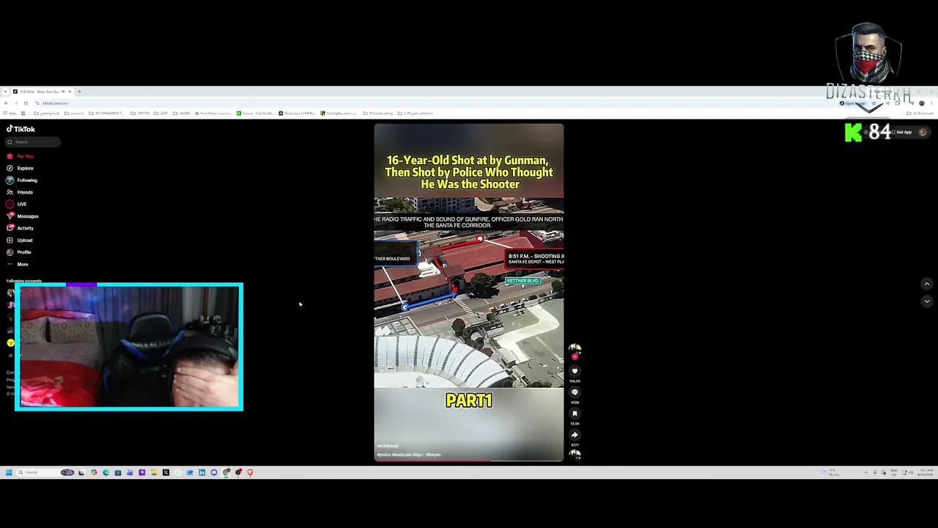Open the video comments
The image size is (938, 528).
pyautogui.click(x=575, y=392)
